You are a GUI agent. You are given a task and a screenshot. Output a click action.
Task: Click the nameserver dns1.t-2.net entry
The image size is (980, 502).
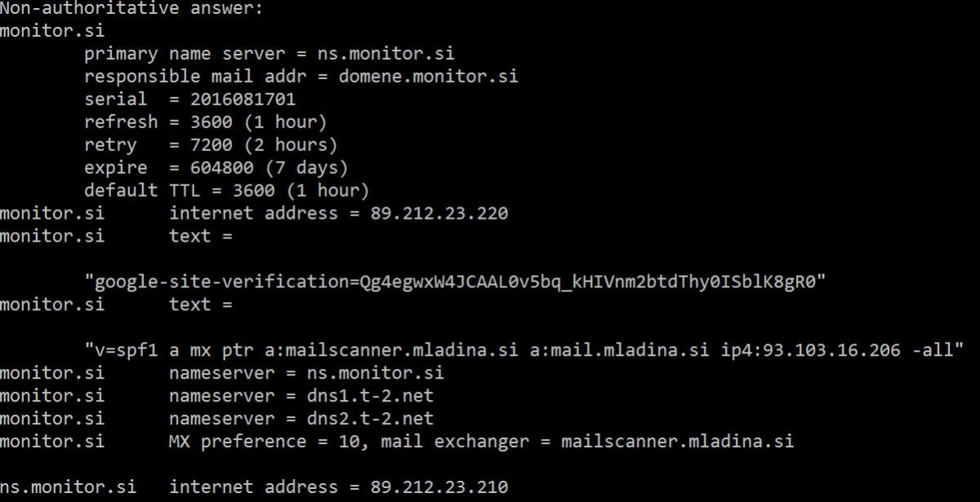[301, 396]
